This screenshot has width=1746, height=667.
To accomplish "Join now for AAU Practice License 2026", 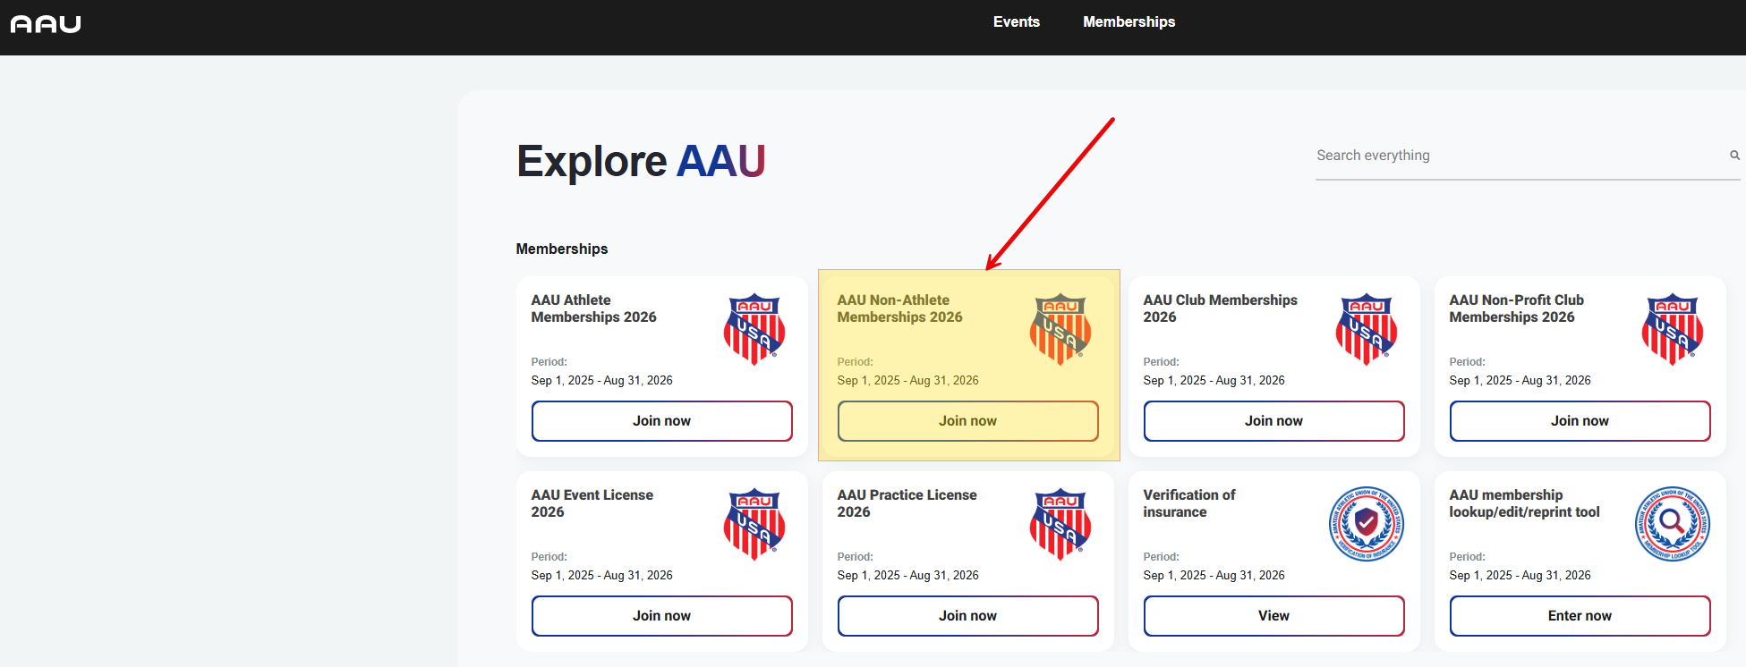I will click(968, 616).
